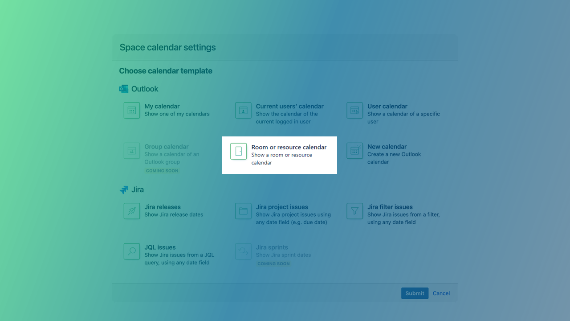
Task: Click the My calendar template icon
Action: (x=132, y=111)
